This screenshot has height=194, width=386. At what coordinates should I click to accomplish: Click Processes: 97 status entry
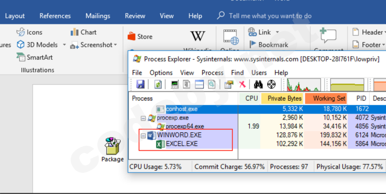click(289, 166)
